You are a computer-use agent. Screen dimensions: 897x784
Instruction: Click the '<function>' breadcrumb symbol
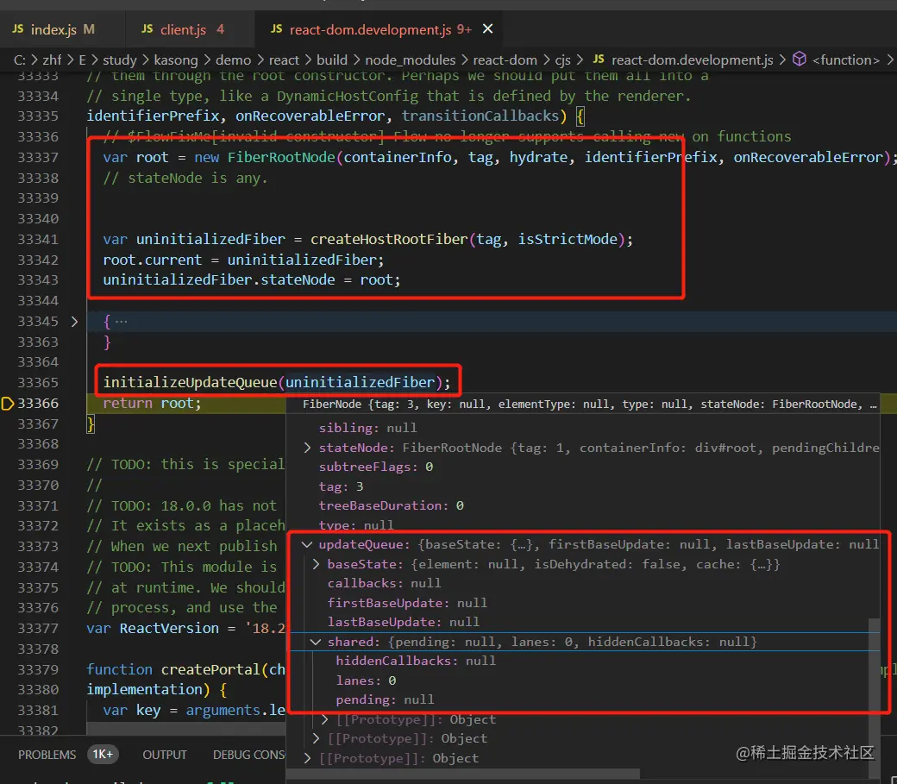pyautogui.click(x=845, y=60)
